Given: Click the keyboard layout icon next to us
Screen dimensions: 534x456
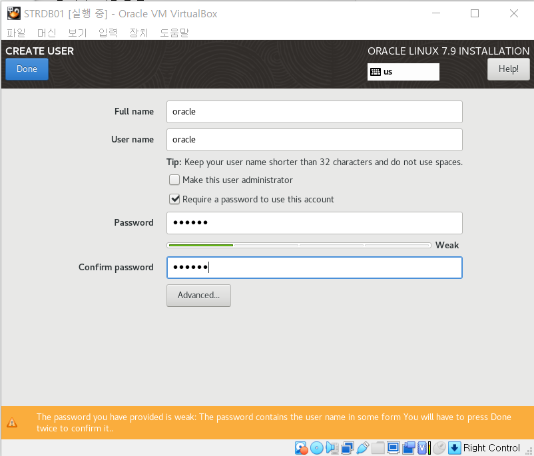Looking at the screenshot, I should 376,72.
